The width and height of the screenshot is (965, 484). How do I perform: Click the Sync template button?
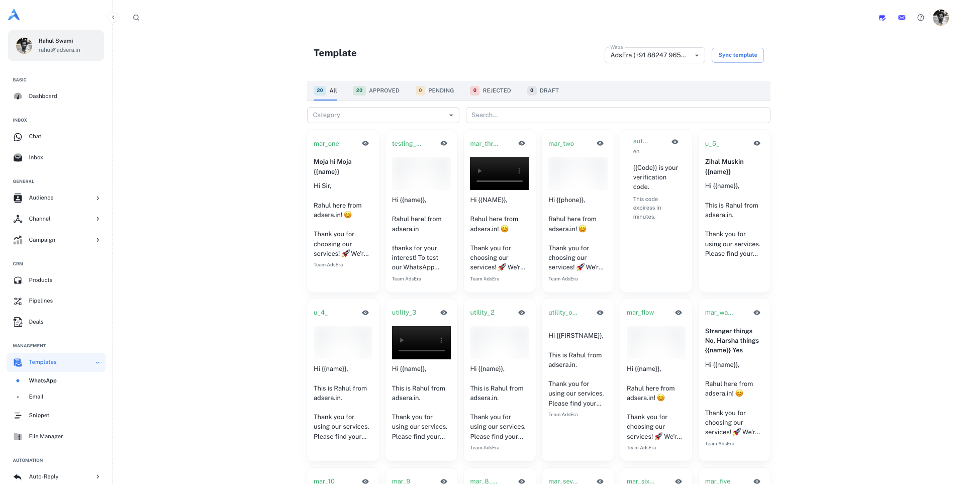(x=737, y=55)
